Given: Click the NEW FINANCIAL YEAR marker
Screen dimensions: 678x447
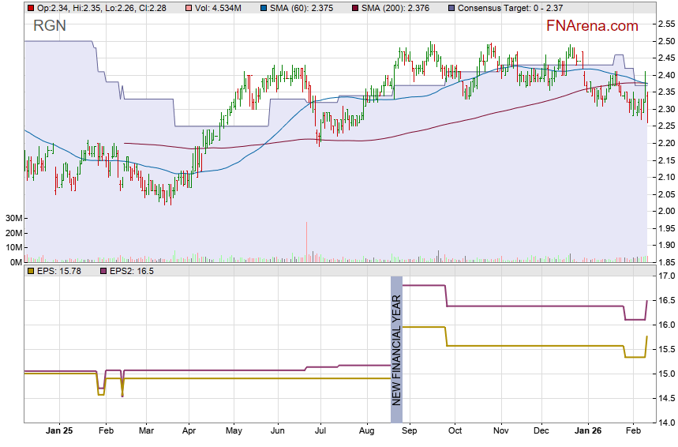Looking at the screenshot, I should 397,349.
